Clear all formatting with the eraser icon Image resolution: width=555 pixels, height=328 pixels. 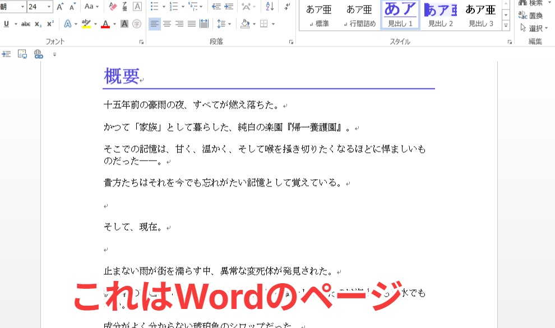tap(113, 7)
